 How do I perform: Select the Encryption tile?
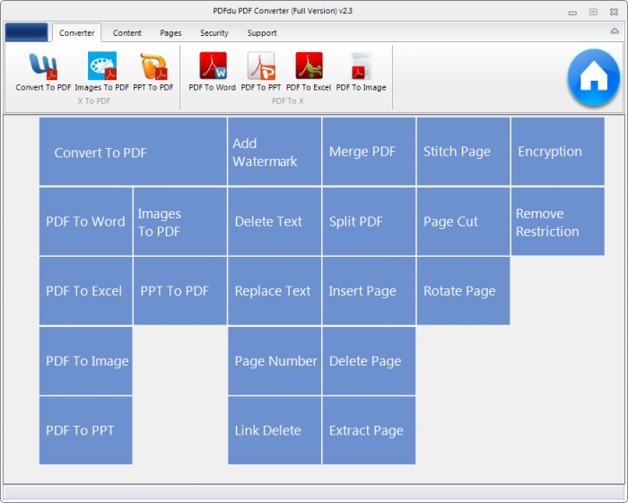click(x=557, y=152)
